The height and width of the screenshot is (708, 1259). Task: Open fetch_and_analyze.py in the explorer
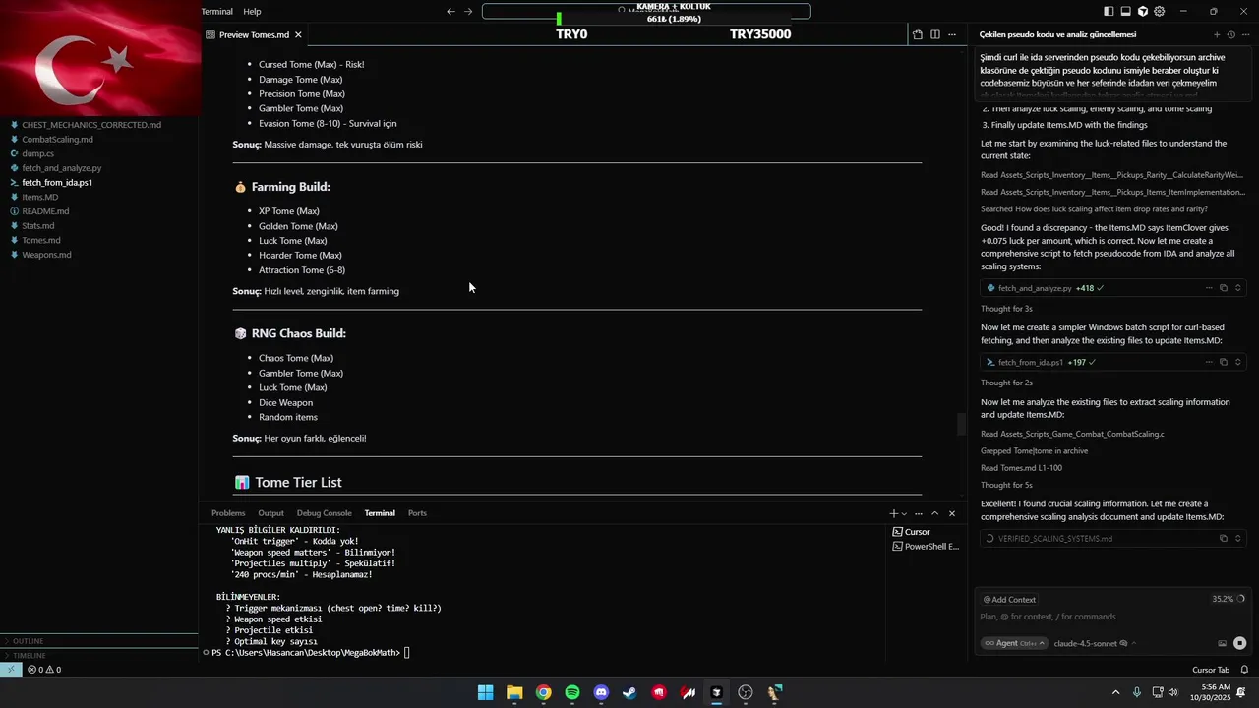tap(62, 168)
